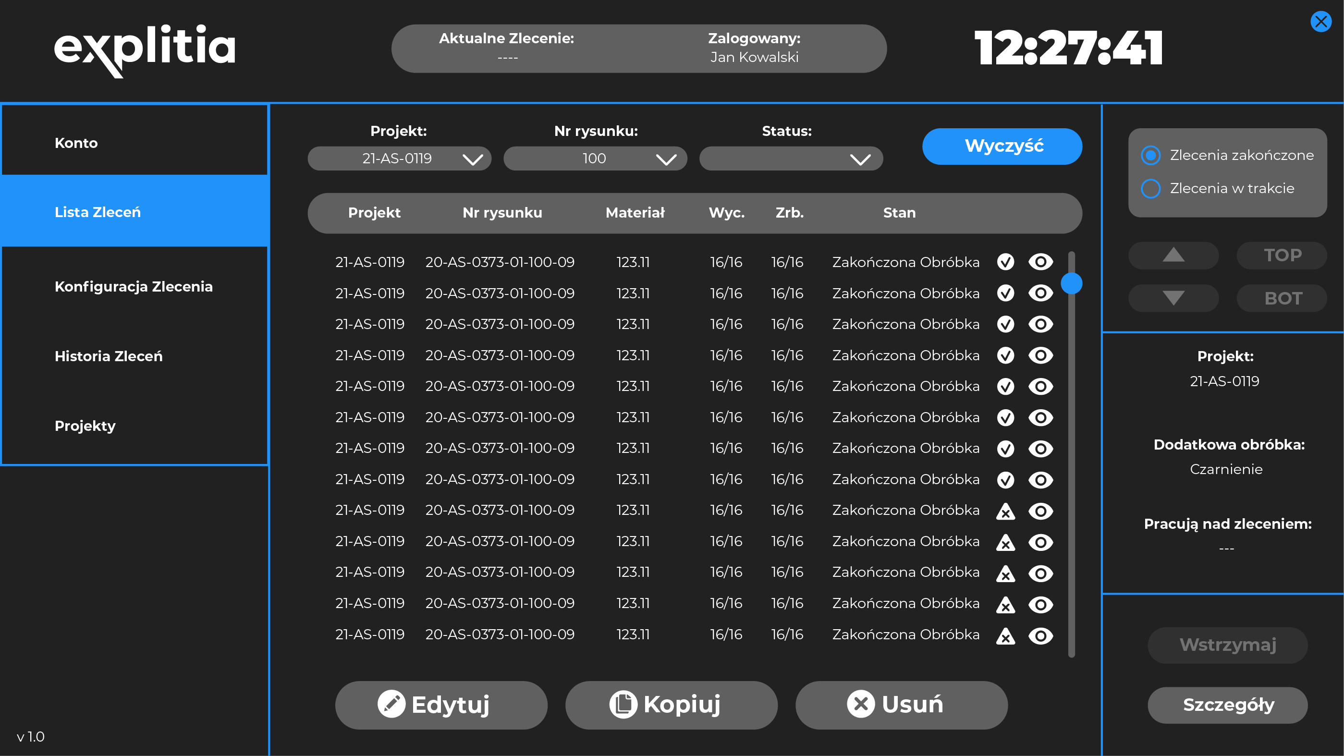1344x756 pixels.
Task: Toggle the eye icon in the first row
Action: point(1040,262)
